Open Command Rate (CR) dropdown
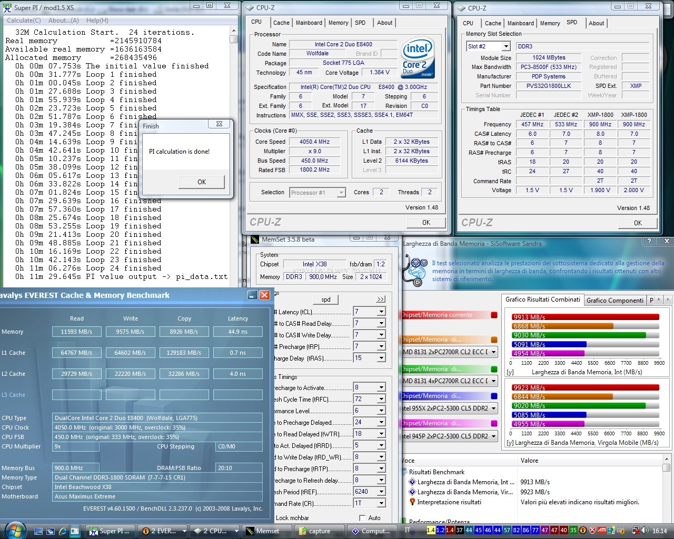674x539 pixels. 381,503
